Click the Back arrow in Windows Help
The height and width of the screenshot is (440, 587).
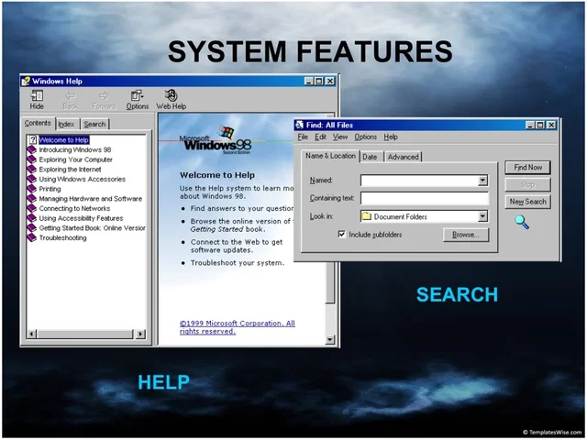71,95
